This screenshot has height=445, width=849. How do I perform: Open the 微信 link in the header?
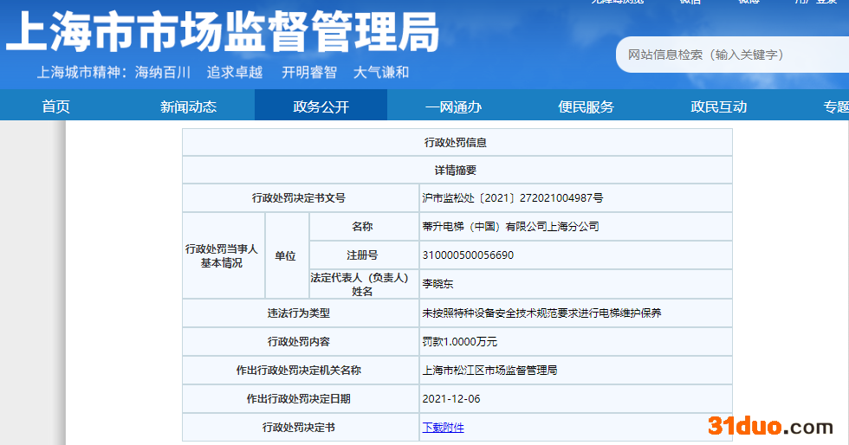coord(690,3)
